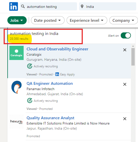
Task: Click the location pin icon
Action: click(x=82, y=7)
